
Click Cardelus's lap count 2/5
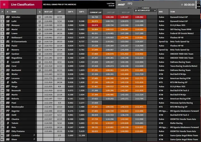click(x=59, y=135)
